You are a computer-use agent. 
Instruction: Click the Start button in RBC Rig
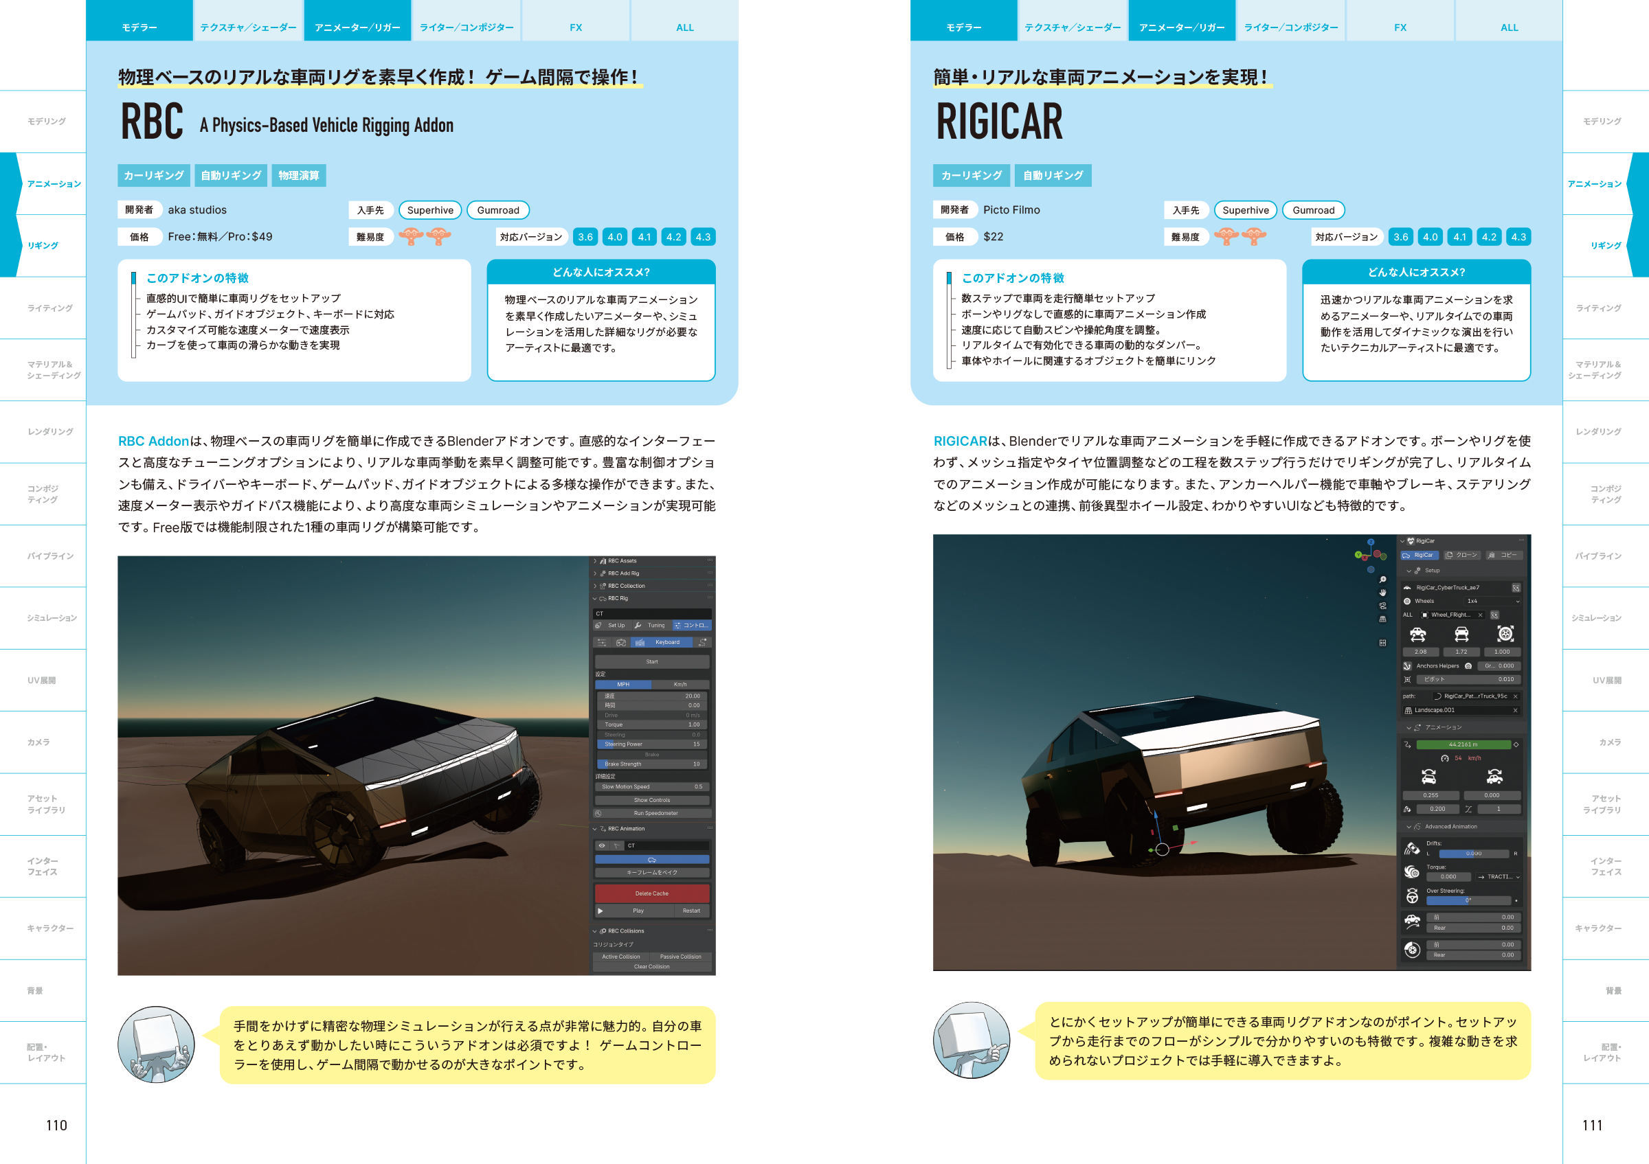click(x=652, y=661)
